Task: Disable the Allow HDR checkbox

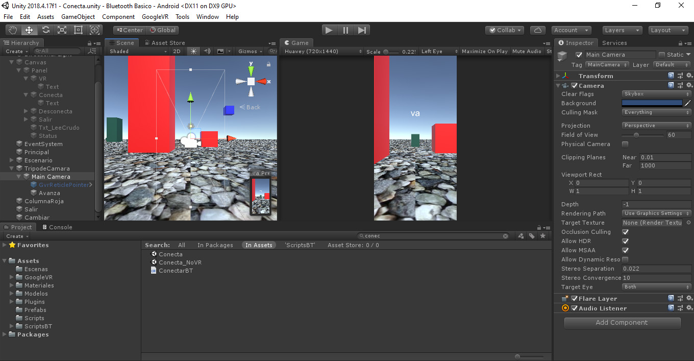Action: pos(625,241)
